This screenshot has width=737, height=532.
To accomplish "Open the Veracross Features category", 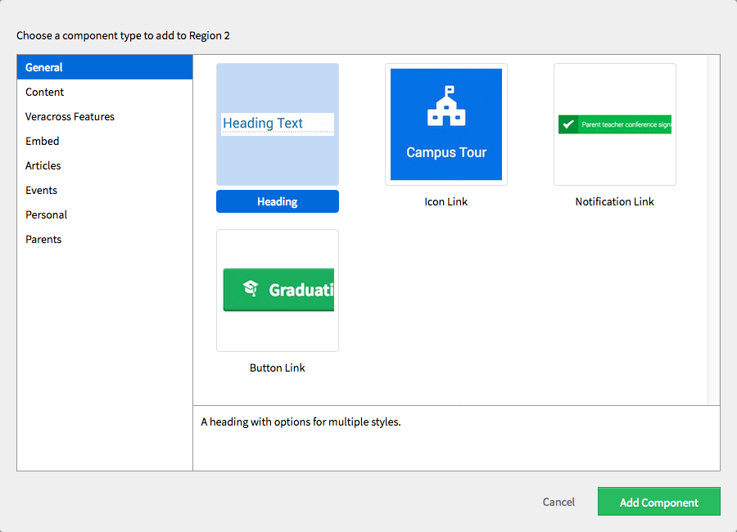I will coord(105,116).
